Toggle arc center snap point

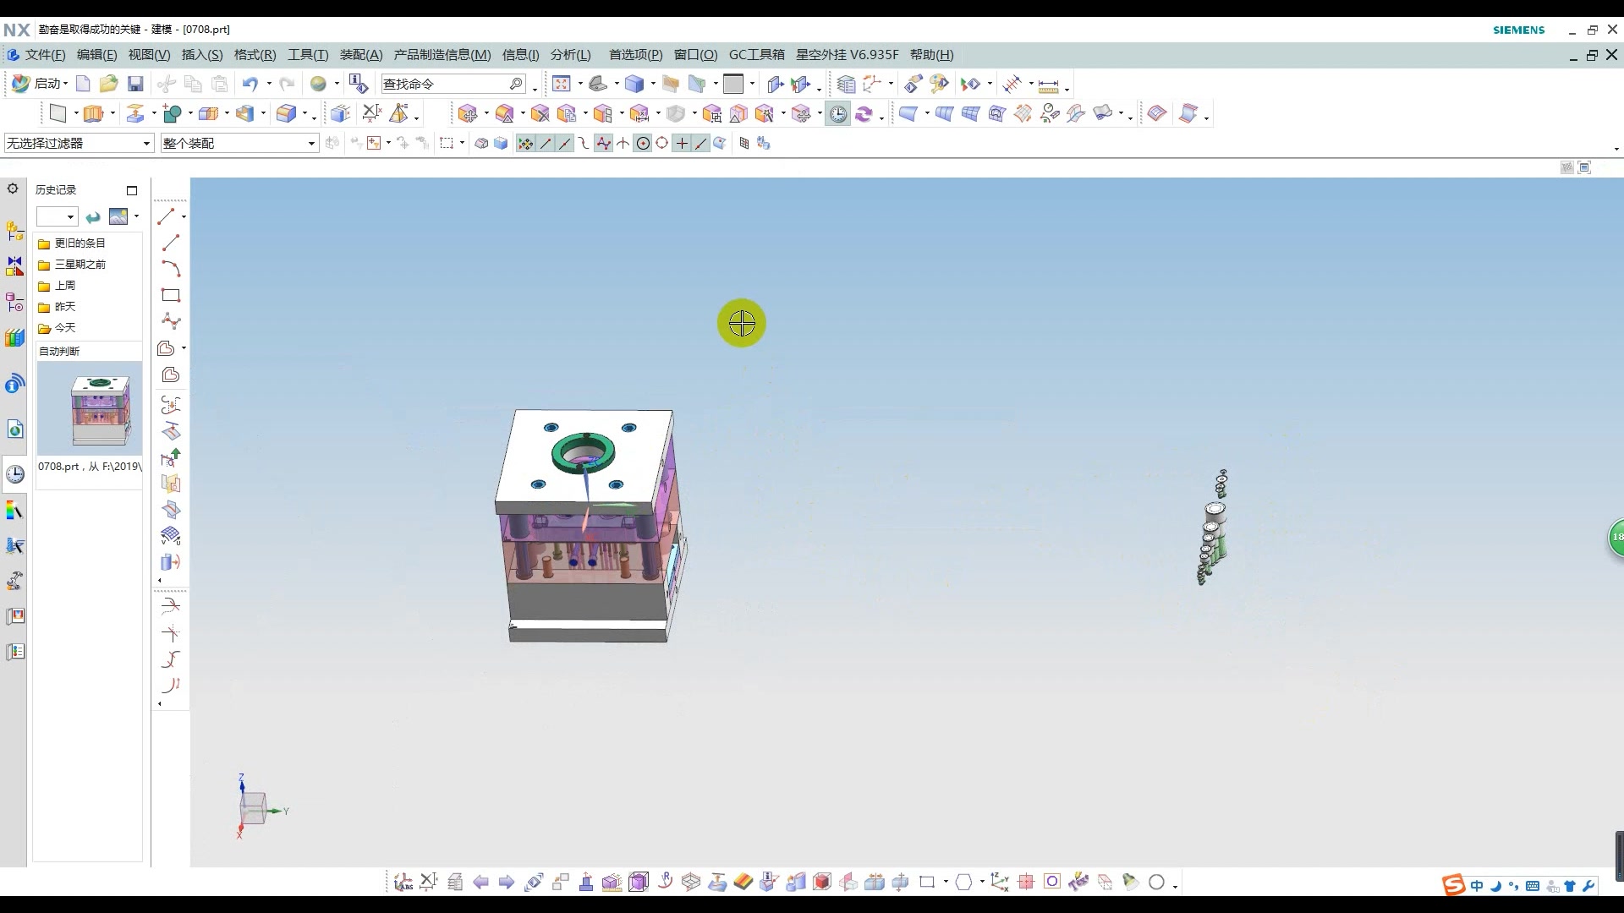pyautogui.click(x=643, y=144)
